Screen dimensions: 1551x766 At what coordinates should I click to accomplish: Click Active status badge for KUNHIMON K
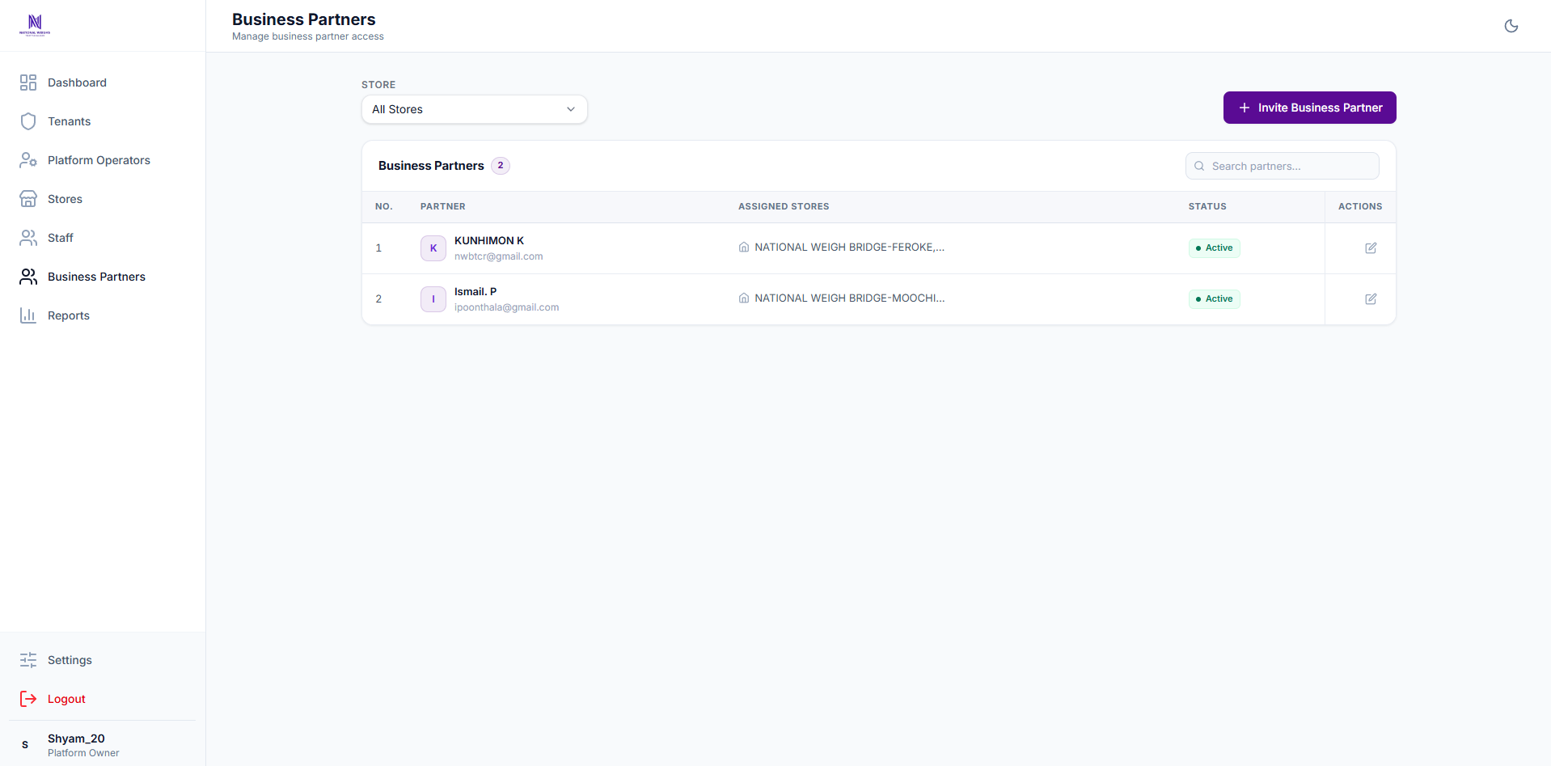point(1214,248)
